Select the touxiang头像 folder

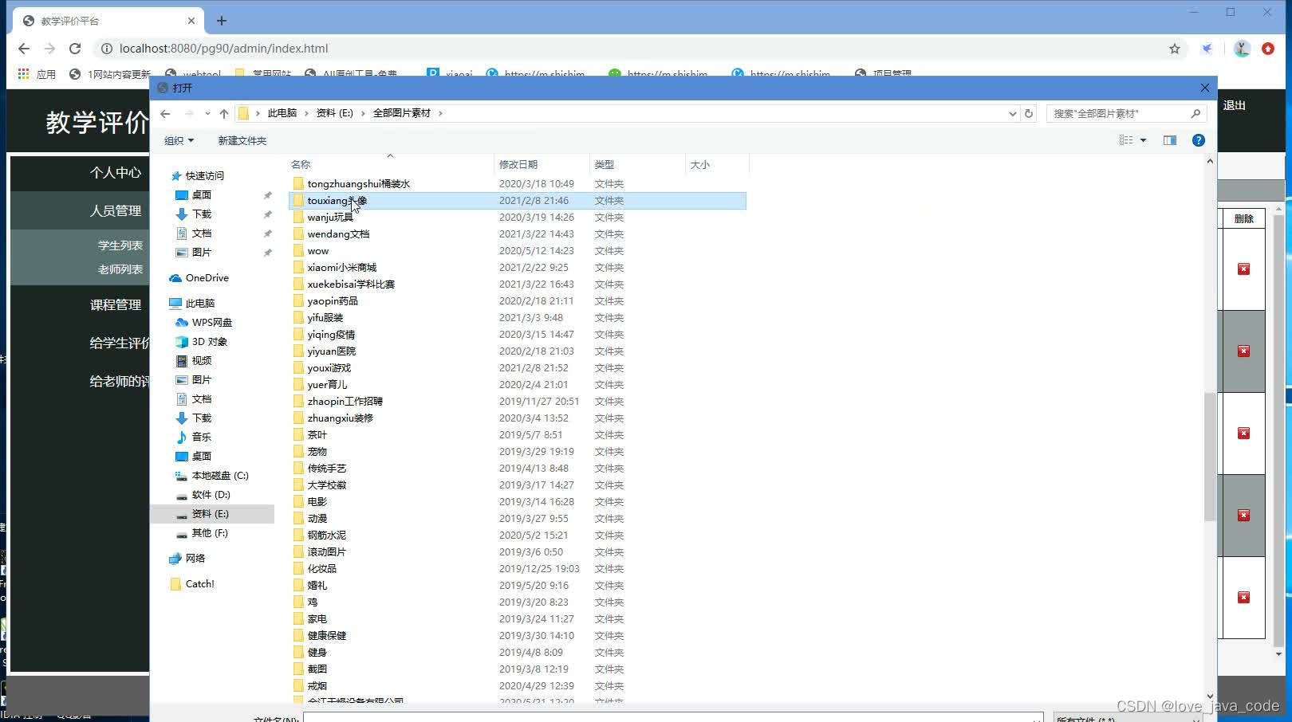point(518,201)
